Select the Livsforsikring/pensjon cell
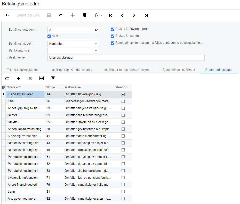 [x=25, y=178]
